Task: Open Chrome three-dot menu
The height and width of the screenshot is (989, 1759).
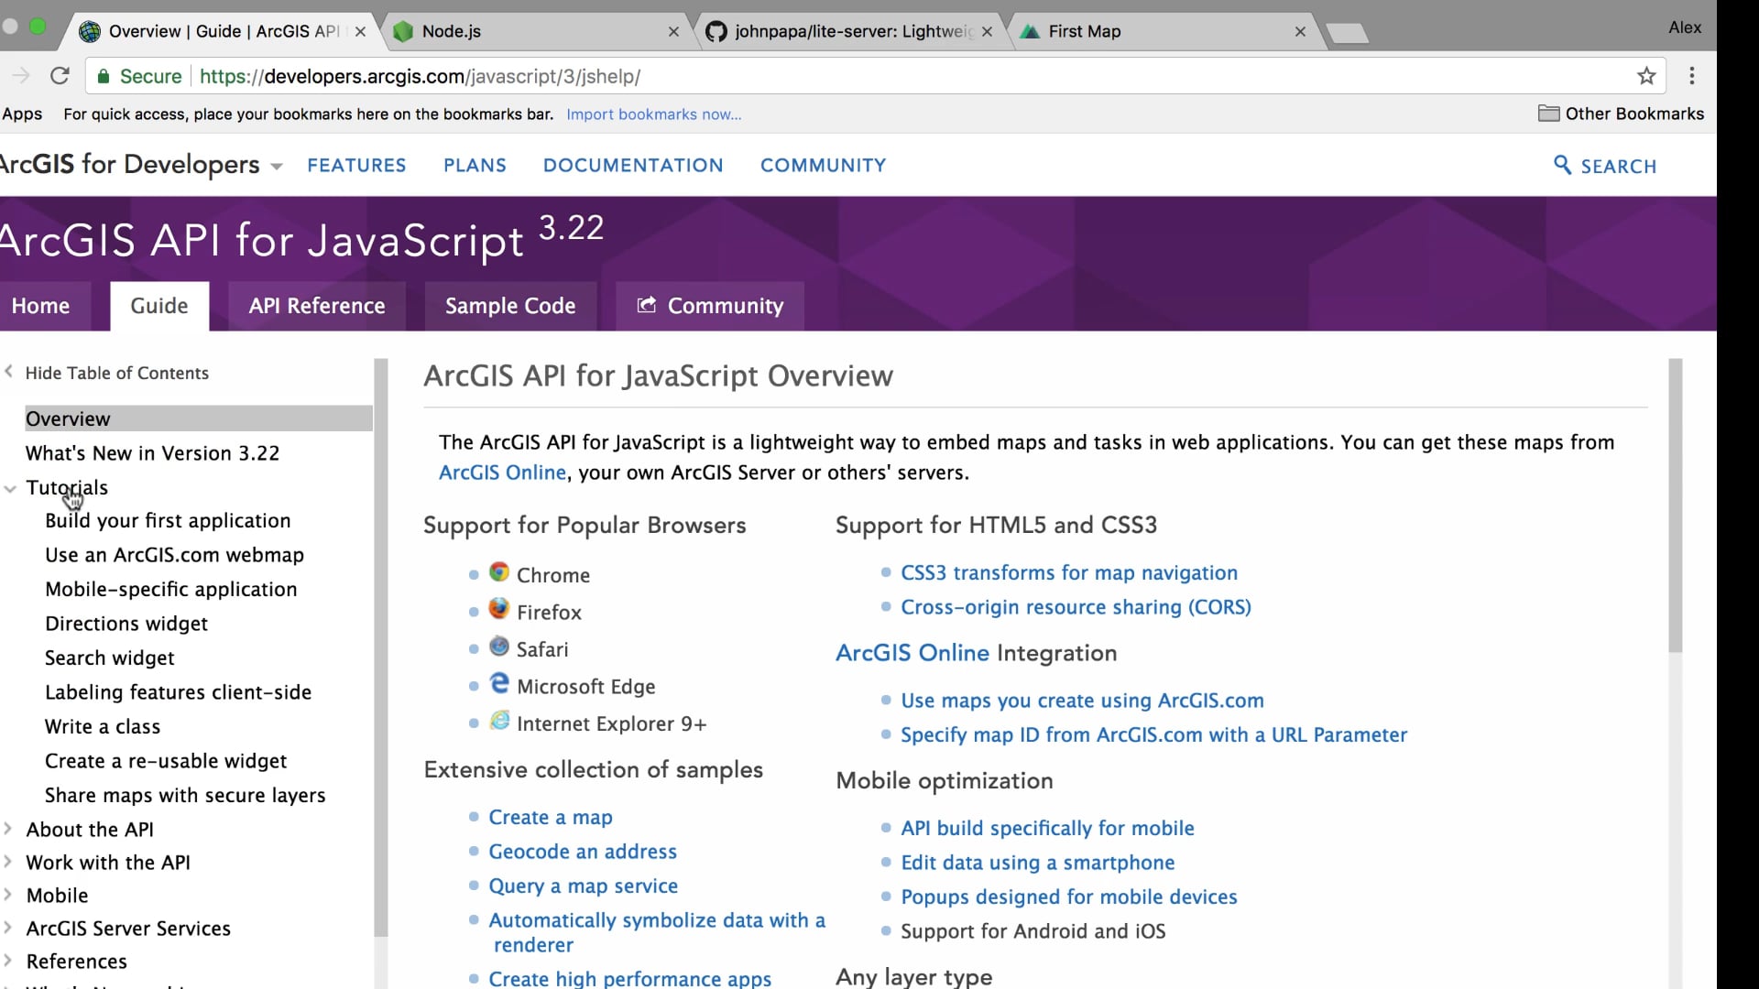Action: coord(1691,76)
